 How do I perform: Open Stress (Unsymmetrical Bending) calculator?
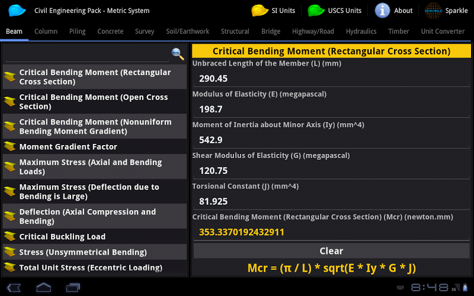pyautogui.click(x=95, y=252)
